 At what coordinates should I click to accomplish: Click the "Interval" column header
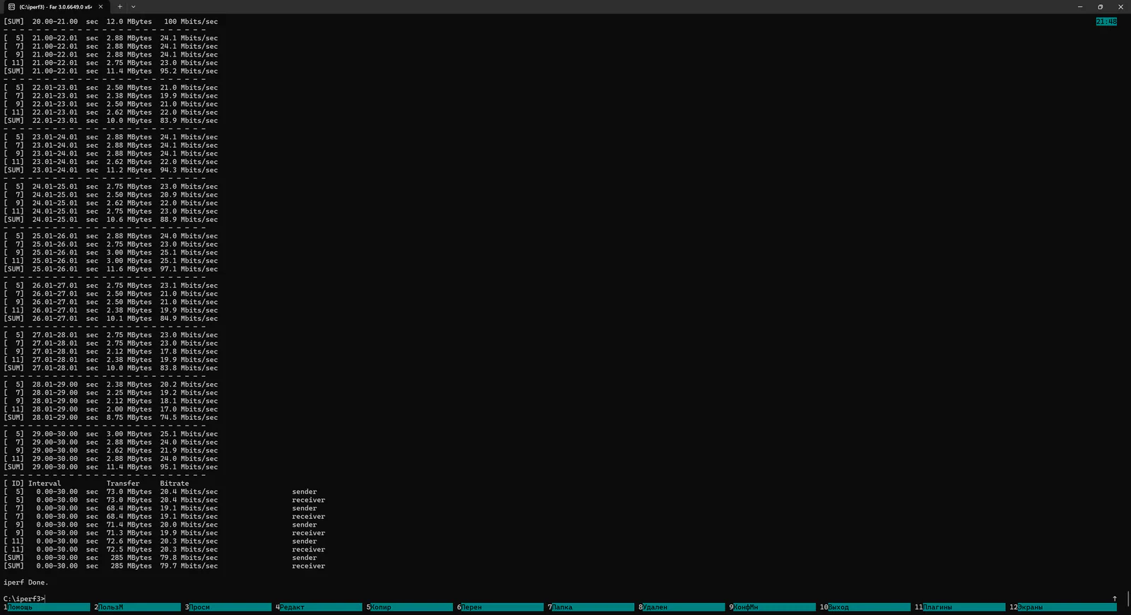point(45,484)
